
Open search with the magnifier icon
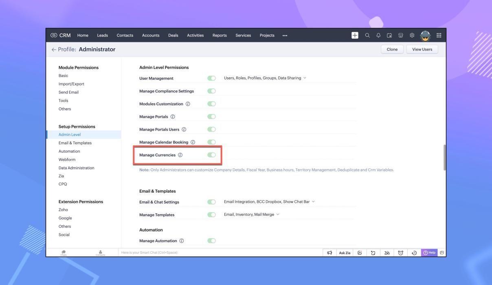pyautogui.click(x=367, y=35)
